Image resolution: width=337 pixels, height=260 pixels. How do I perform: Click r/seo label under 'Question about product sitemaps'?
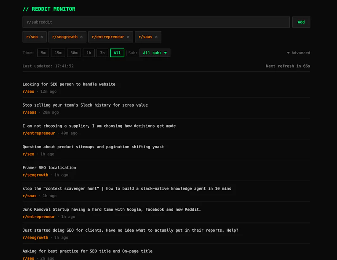pyautogui.click(x=28, y=154)
